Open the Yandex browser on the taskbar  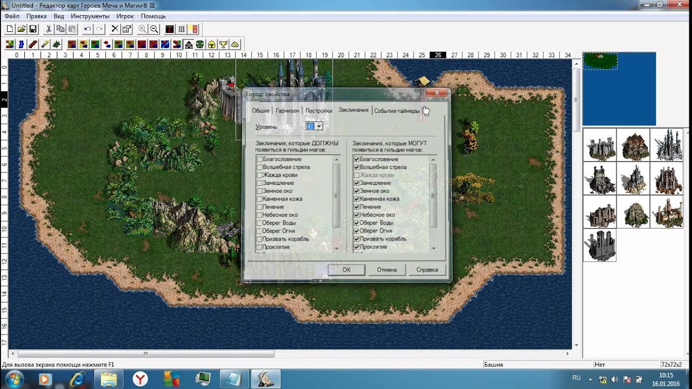coord(141,379)
